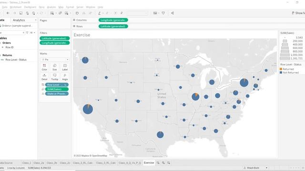Click the Group Members paperclip icon
The height and width of the screenshot is (171, 305).
tap(107, 13)
